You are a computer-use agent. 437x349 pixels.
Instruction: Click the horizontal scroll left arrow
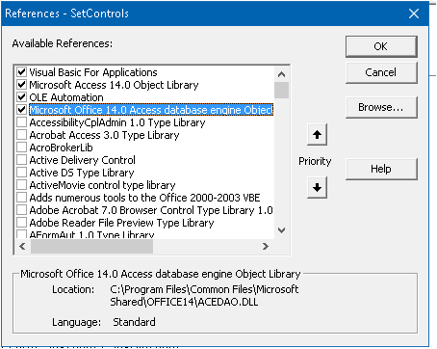[22, 247]
